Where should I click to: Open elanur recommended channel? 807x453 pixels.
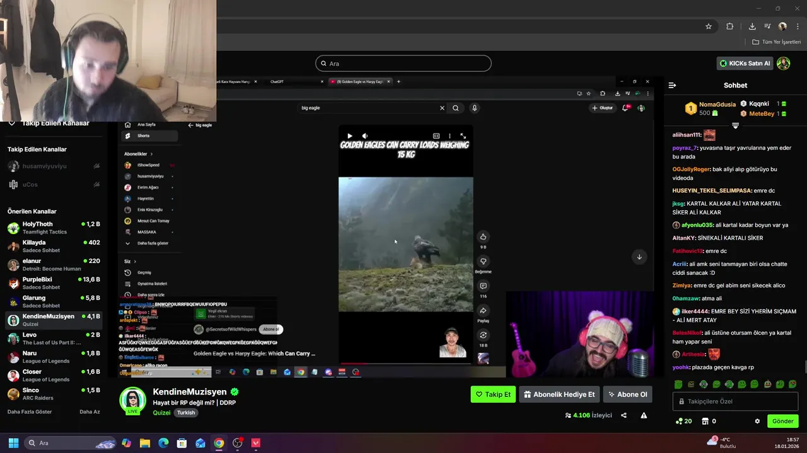pos(54,264)
